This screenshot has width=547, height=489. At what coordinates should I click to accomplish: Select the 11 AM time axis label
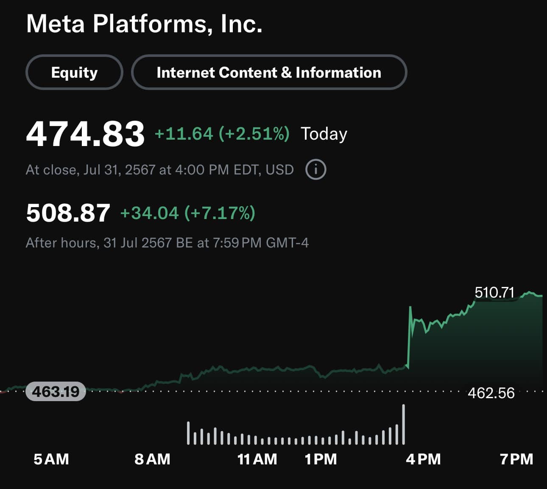pyautogui.click(x=257, y=459)
